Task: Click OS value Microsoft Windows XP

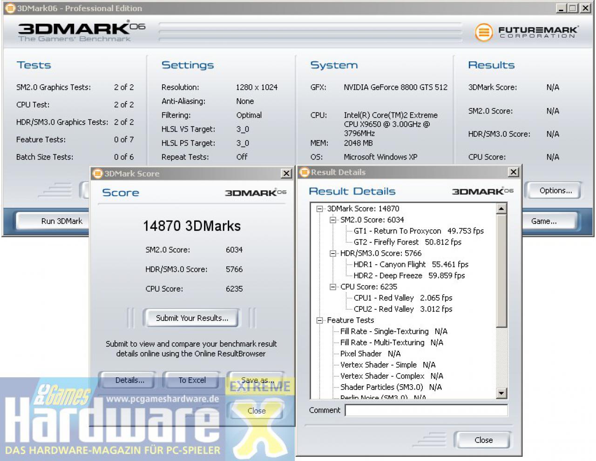Action: pos(380,157)
